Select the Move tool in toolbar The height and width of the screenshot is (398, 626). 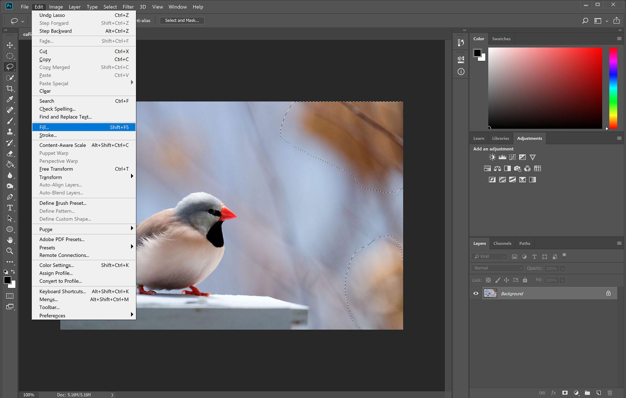pos(9,45)
